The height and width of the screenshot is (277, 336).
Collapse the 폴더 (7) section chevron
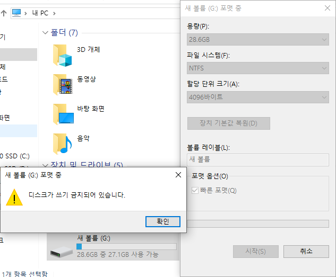(45, 33)
